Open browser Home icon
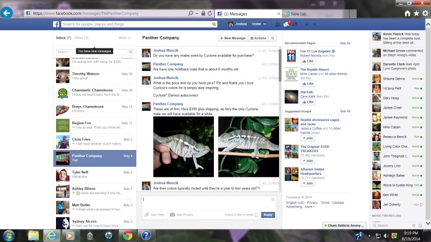The image size is (431, 242). pyautogui.click(x=407, y=13)
